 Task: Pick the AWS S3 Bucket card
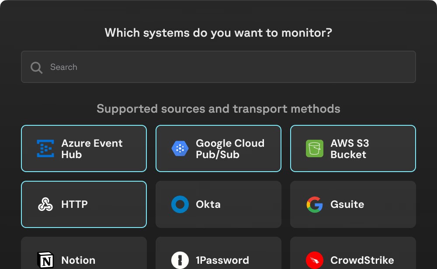point(353,148)
